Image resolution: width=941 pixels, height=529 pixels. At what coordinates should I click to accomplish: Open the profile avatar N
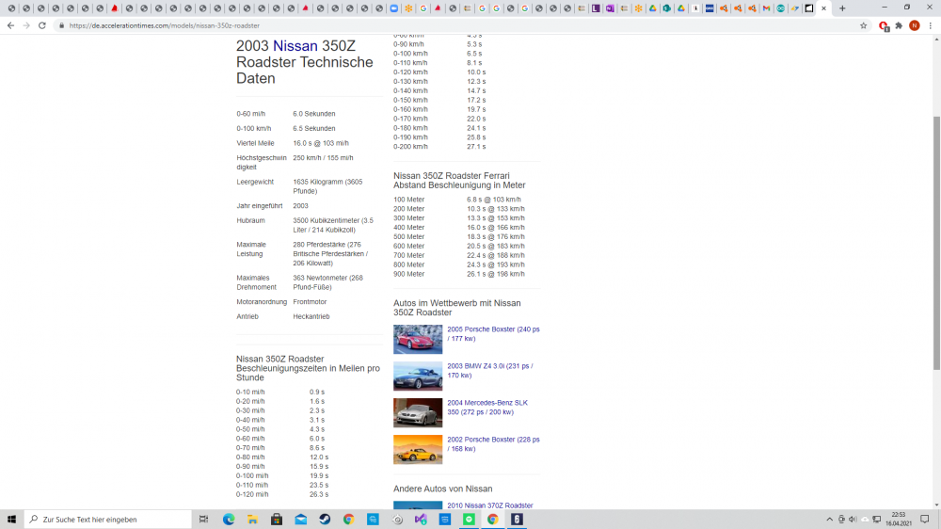click(915, 25)
